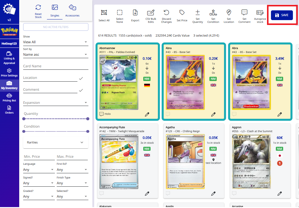Click Agatha test location pin icon
Screen dimensions: 299x208
click(213, 160)
